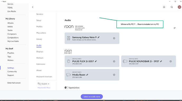Open the bookmark icon in top bar

click(x=164, y=7)
